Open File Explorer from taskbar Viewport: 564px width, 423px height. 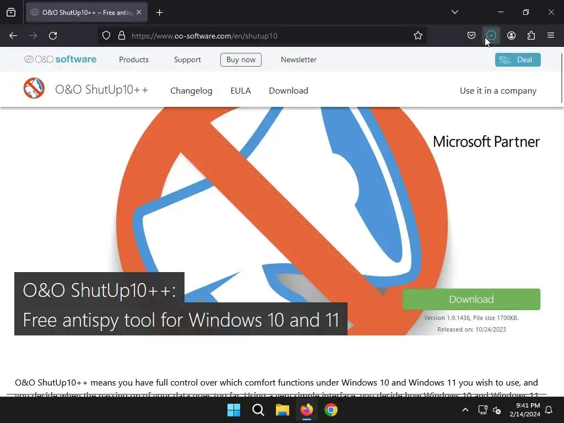pos(283,410)
